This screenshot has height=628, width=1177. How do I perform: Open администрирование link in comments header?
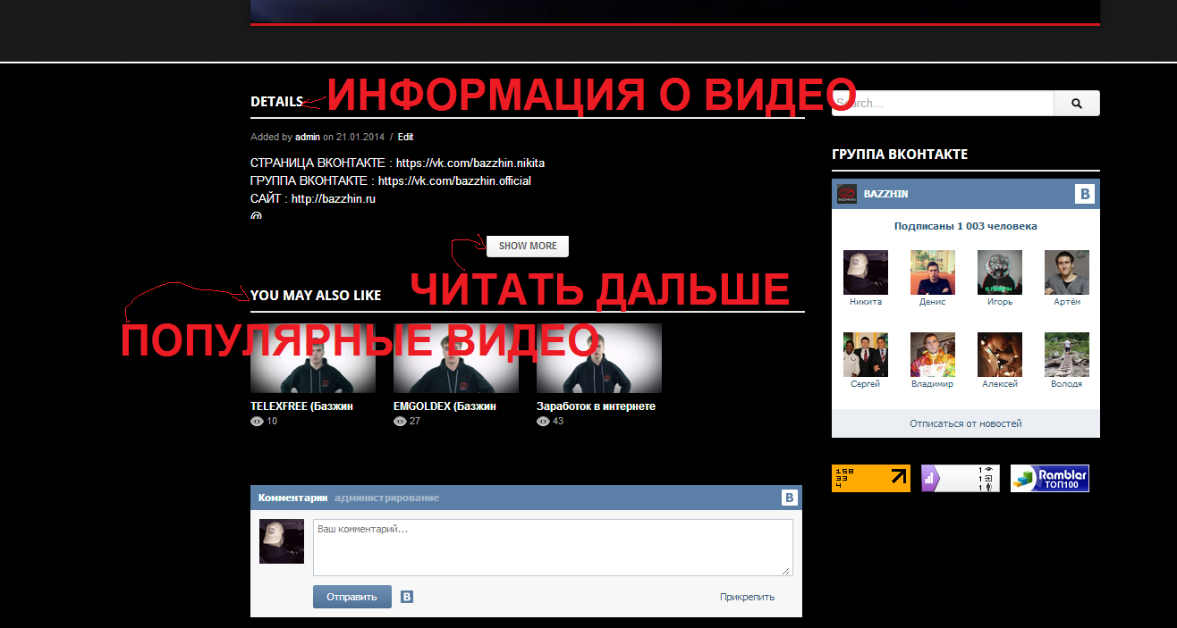(387, 498)
